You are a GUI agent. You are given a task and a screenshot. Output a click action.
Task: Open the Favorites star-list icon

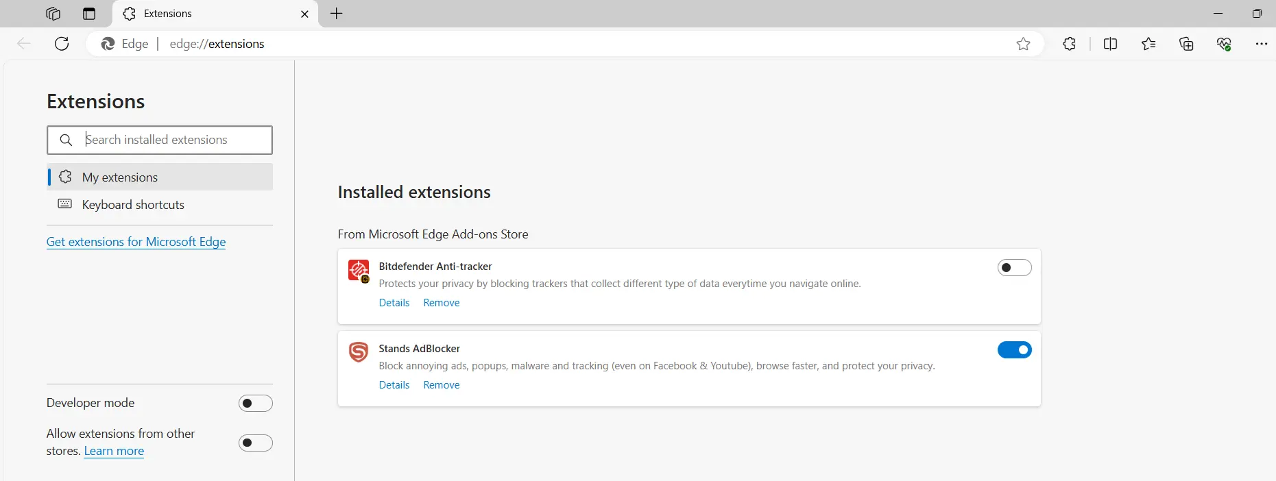(1148, 44)
